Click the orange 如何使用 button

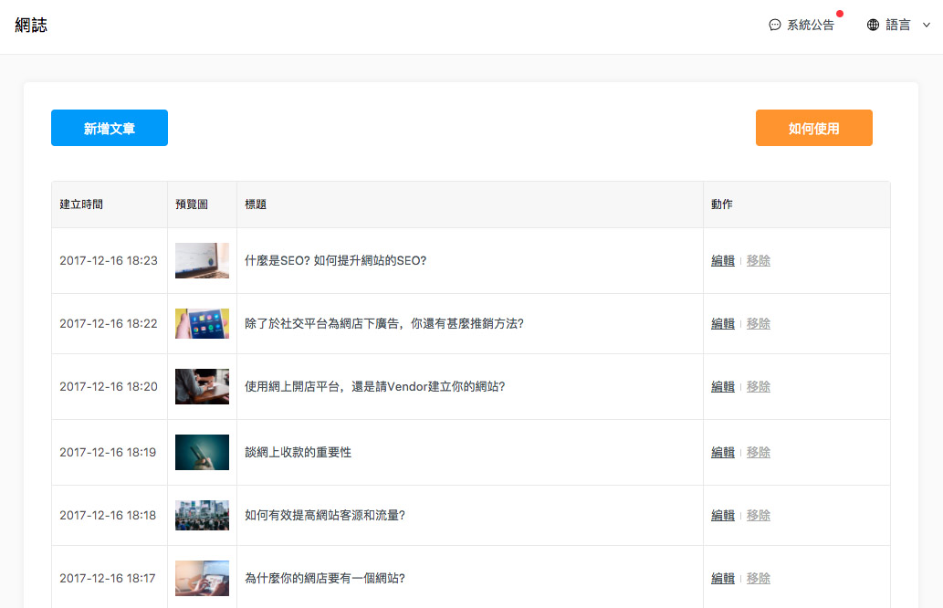pos(813,128)
